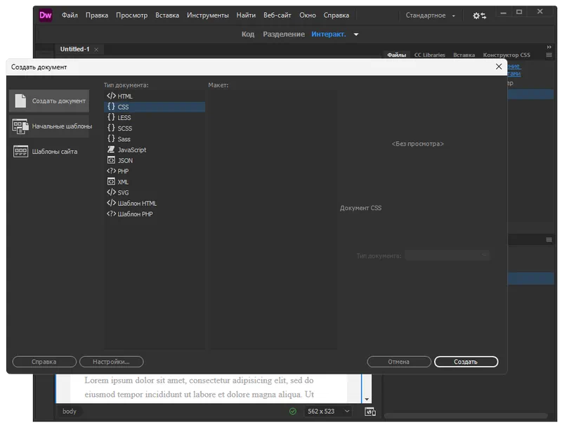The image size is (562, 427).
Task: Switch to Интеракт. view
Action: click(328, 34)
